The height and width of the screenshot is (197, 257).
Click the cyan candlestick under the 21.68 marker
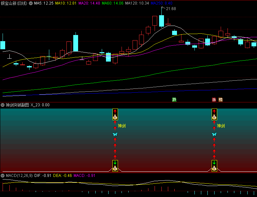click(161, 21)
